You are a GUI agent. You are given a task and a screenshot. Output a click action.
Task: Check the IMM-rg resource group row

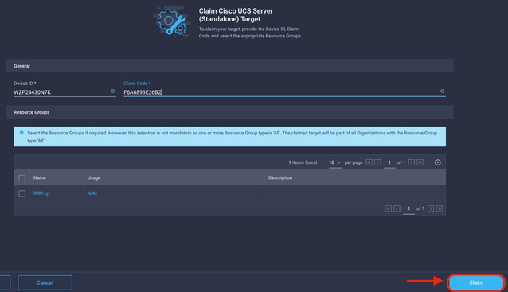point(21,193)
